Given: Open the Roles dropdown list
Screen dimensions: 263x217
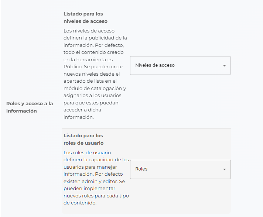Looking at the screenshot, I should [180, 169].
